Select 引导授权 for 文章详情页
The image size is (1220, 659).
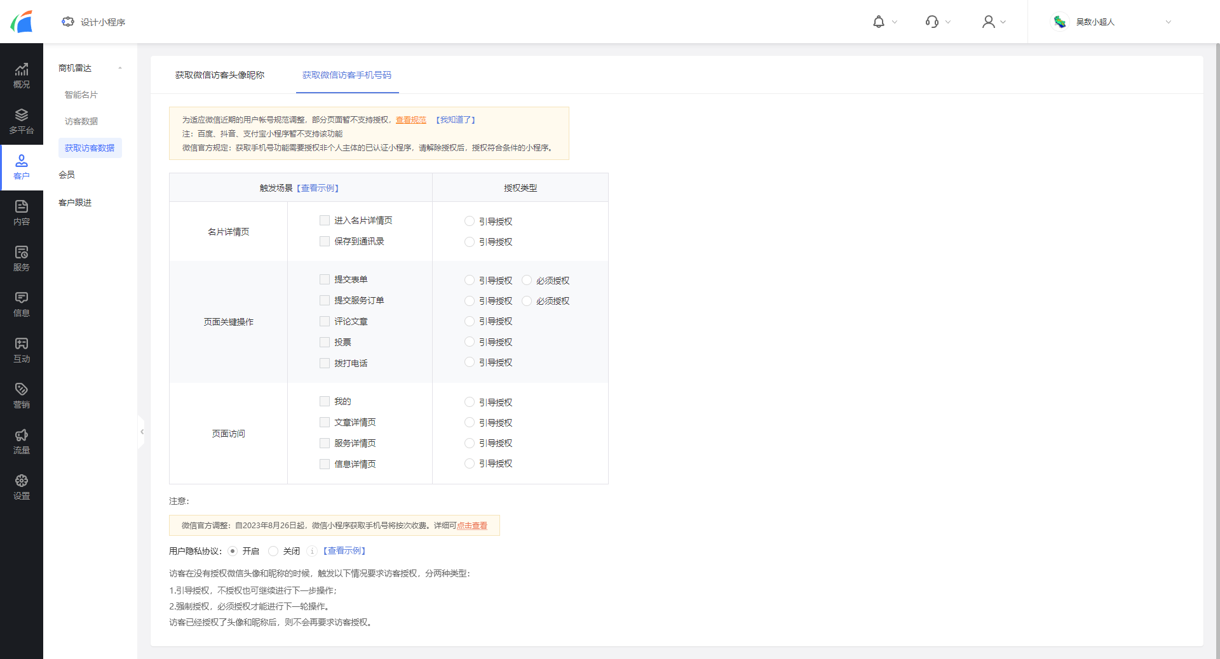click(470, 422)
